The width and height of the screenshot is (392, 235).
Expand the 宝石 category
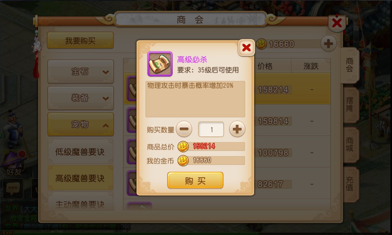coord(81,72)
